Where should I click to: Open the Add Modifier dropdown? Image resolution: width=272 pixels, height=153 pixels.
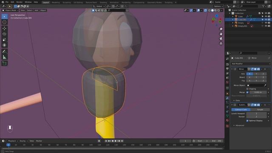coord(250,64)
